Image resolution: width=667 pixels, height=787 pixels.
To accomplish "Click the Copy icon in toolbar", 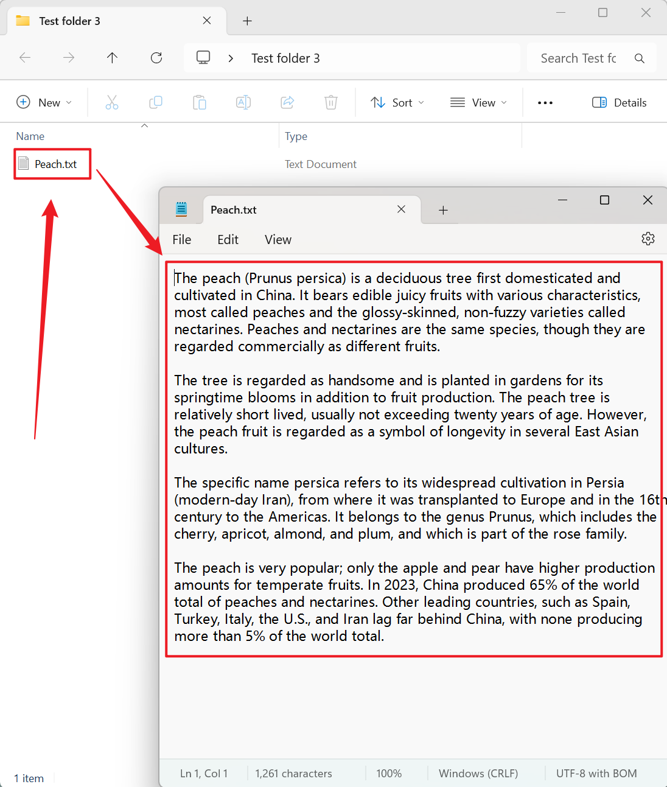I will coord(156,102).
